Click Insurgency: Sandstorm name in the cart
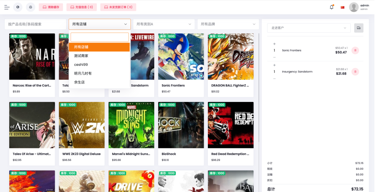 pyautogui.click(x=297, y=72)
